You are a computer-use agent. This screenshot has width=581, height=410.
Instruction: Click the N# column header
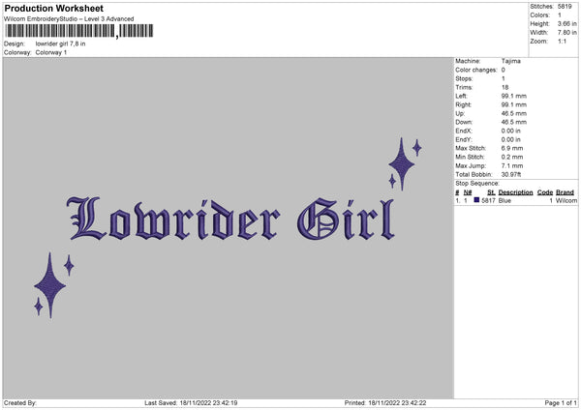point(467,191)
